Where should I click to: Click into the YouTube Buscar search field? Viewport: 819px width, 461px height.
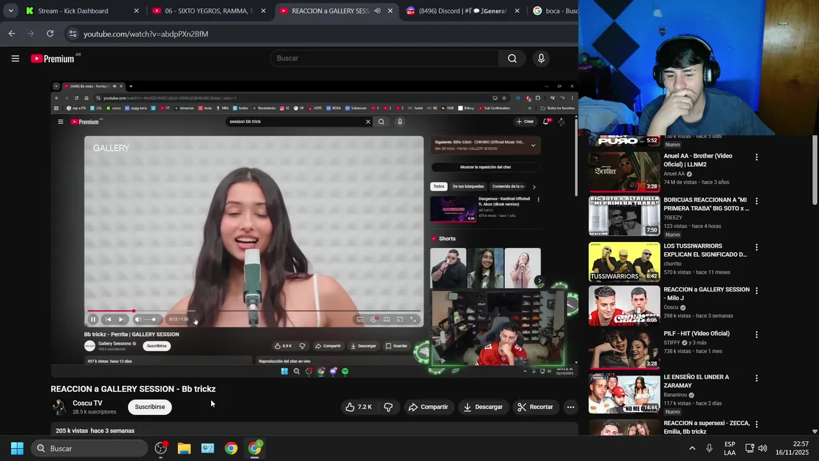pos(384,58)
